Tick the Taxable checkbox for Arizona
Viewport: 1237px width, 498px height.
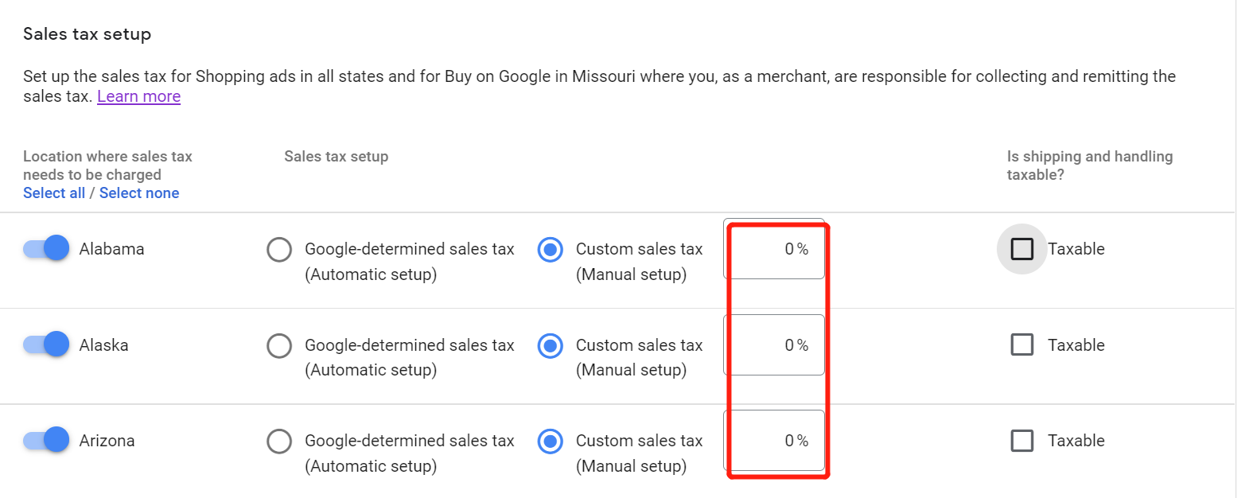pos(1022,441)
